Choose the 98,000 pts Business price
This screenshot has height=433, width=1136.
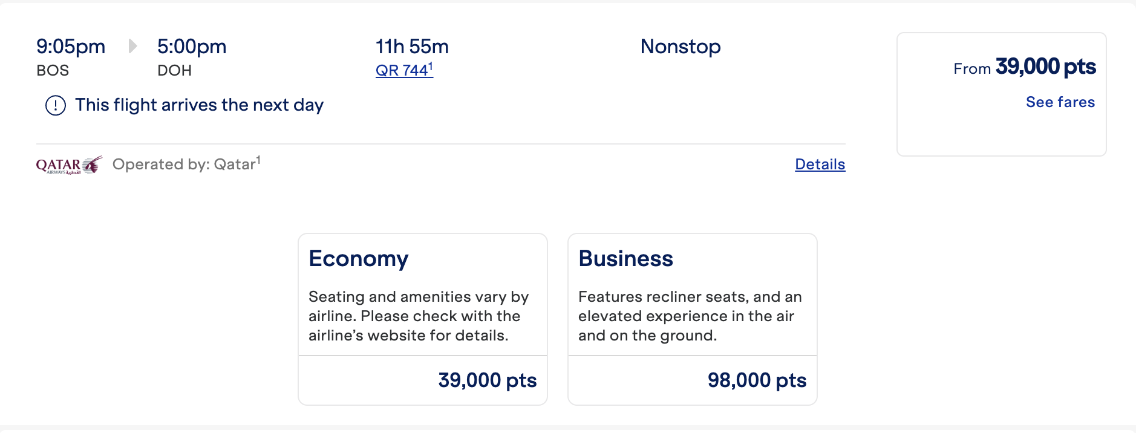point(757,380)
